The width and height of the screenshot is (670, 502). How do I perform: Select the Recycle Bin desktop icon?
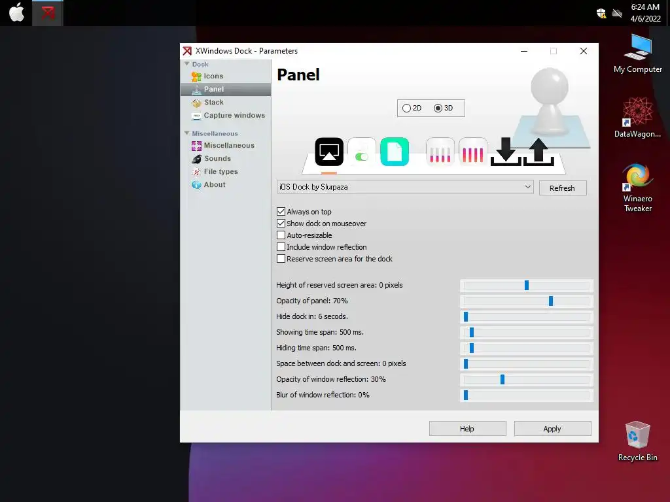(x=637, y=441)
